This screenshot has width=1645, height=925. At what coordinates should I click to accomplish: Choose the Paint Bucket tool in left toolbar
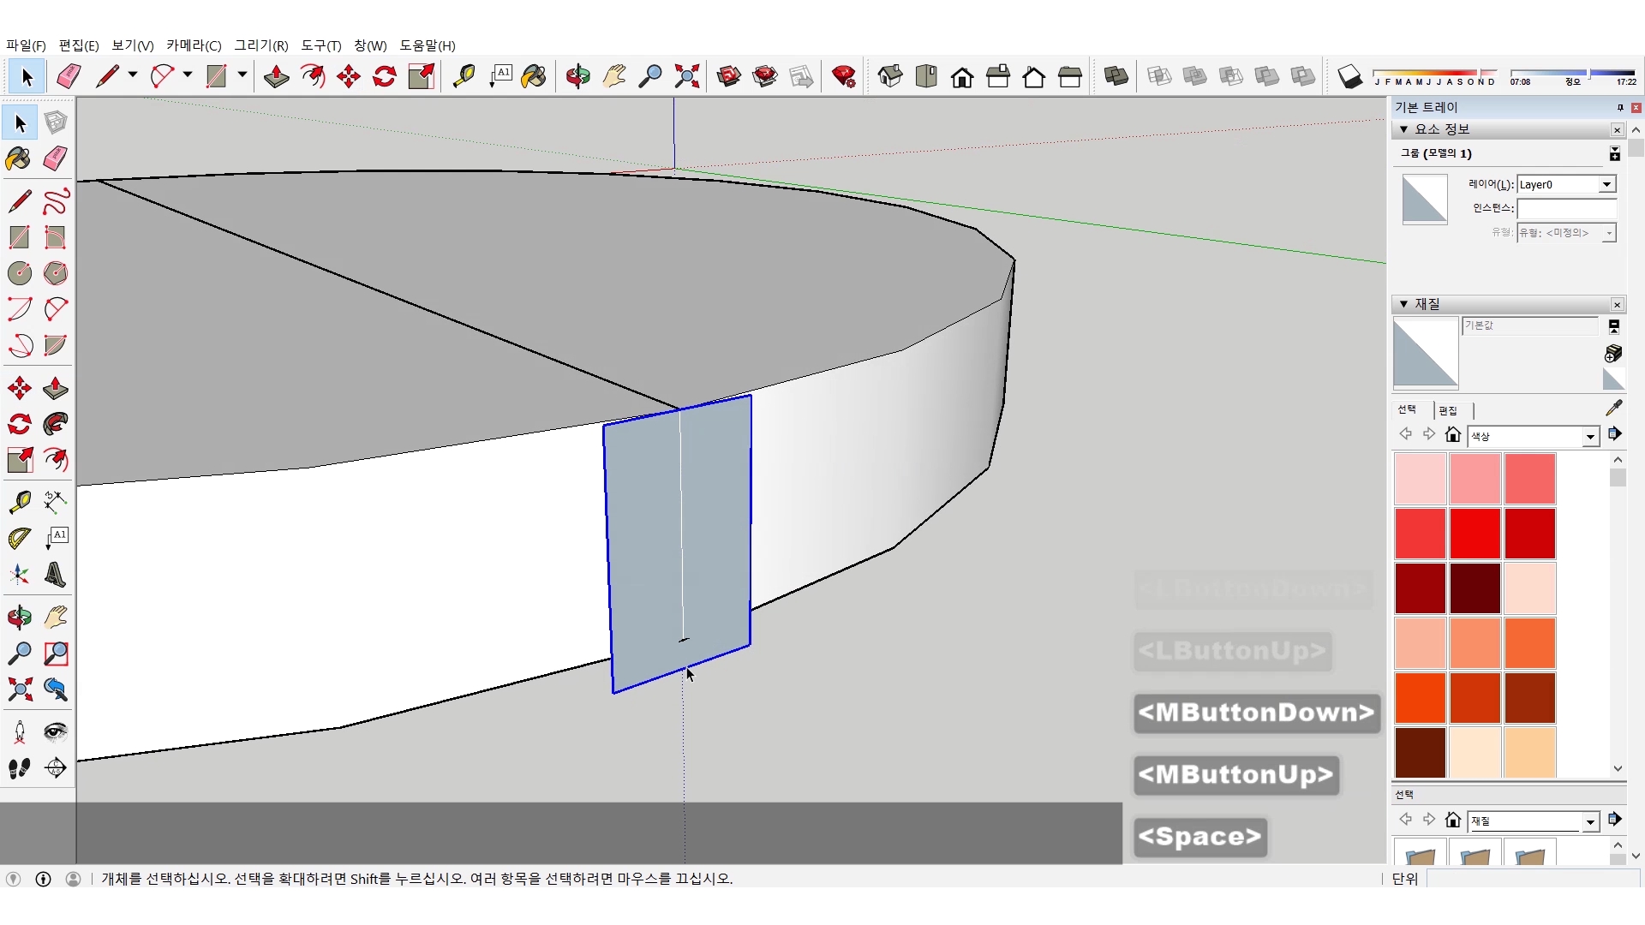pyautogui.click(x=19, y=158)
